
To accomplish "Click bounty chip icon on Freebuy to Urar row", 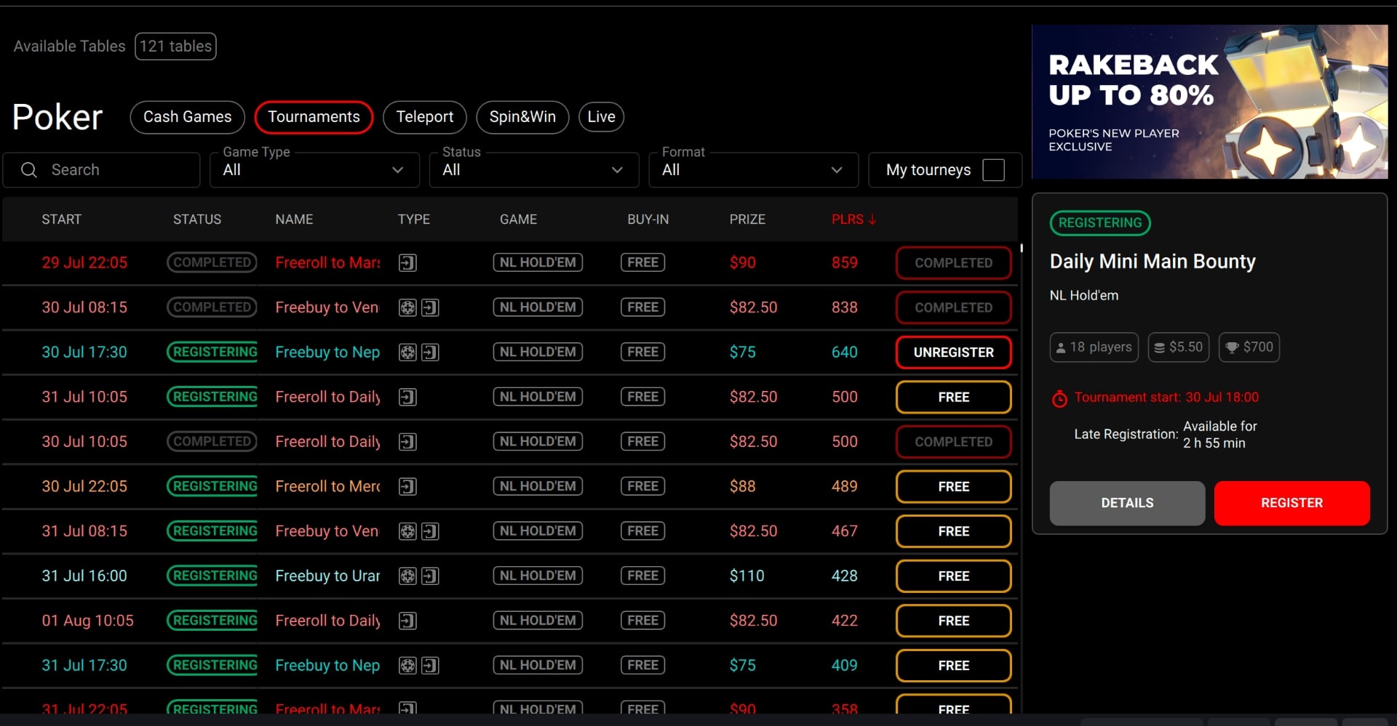I will (407, 576).
